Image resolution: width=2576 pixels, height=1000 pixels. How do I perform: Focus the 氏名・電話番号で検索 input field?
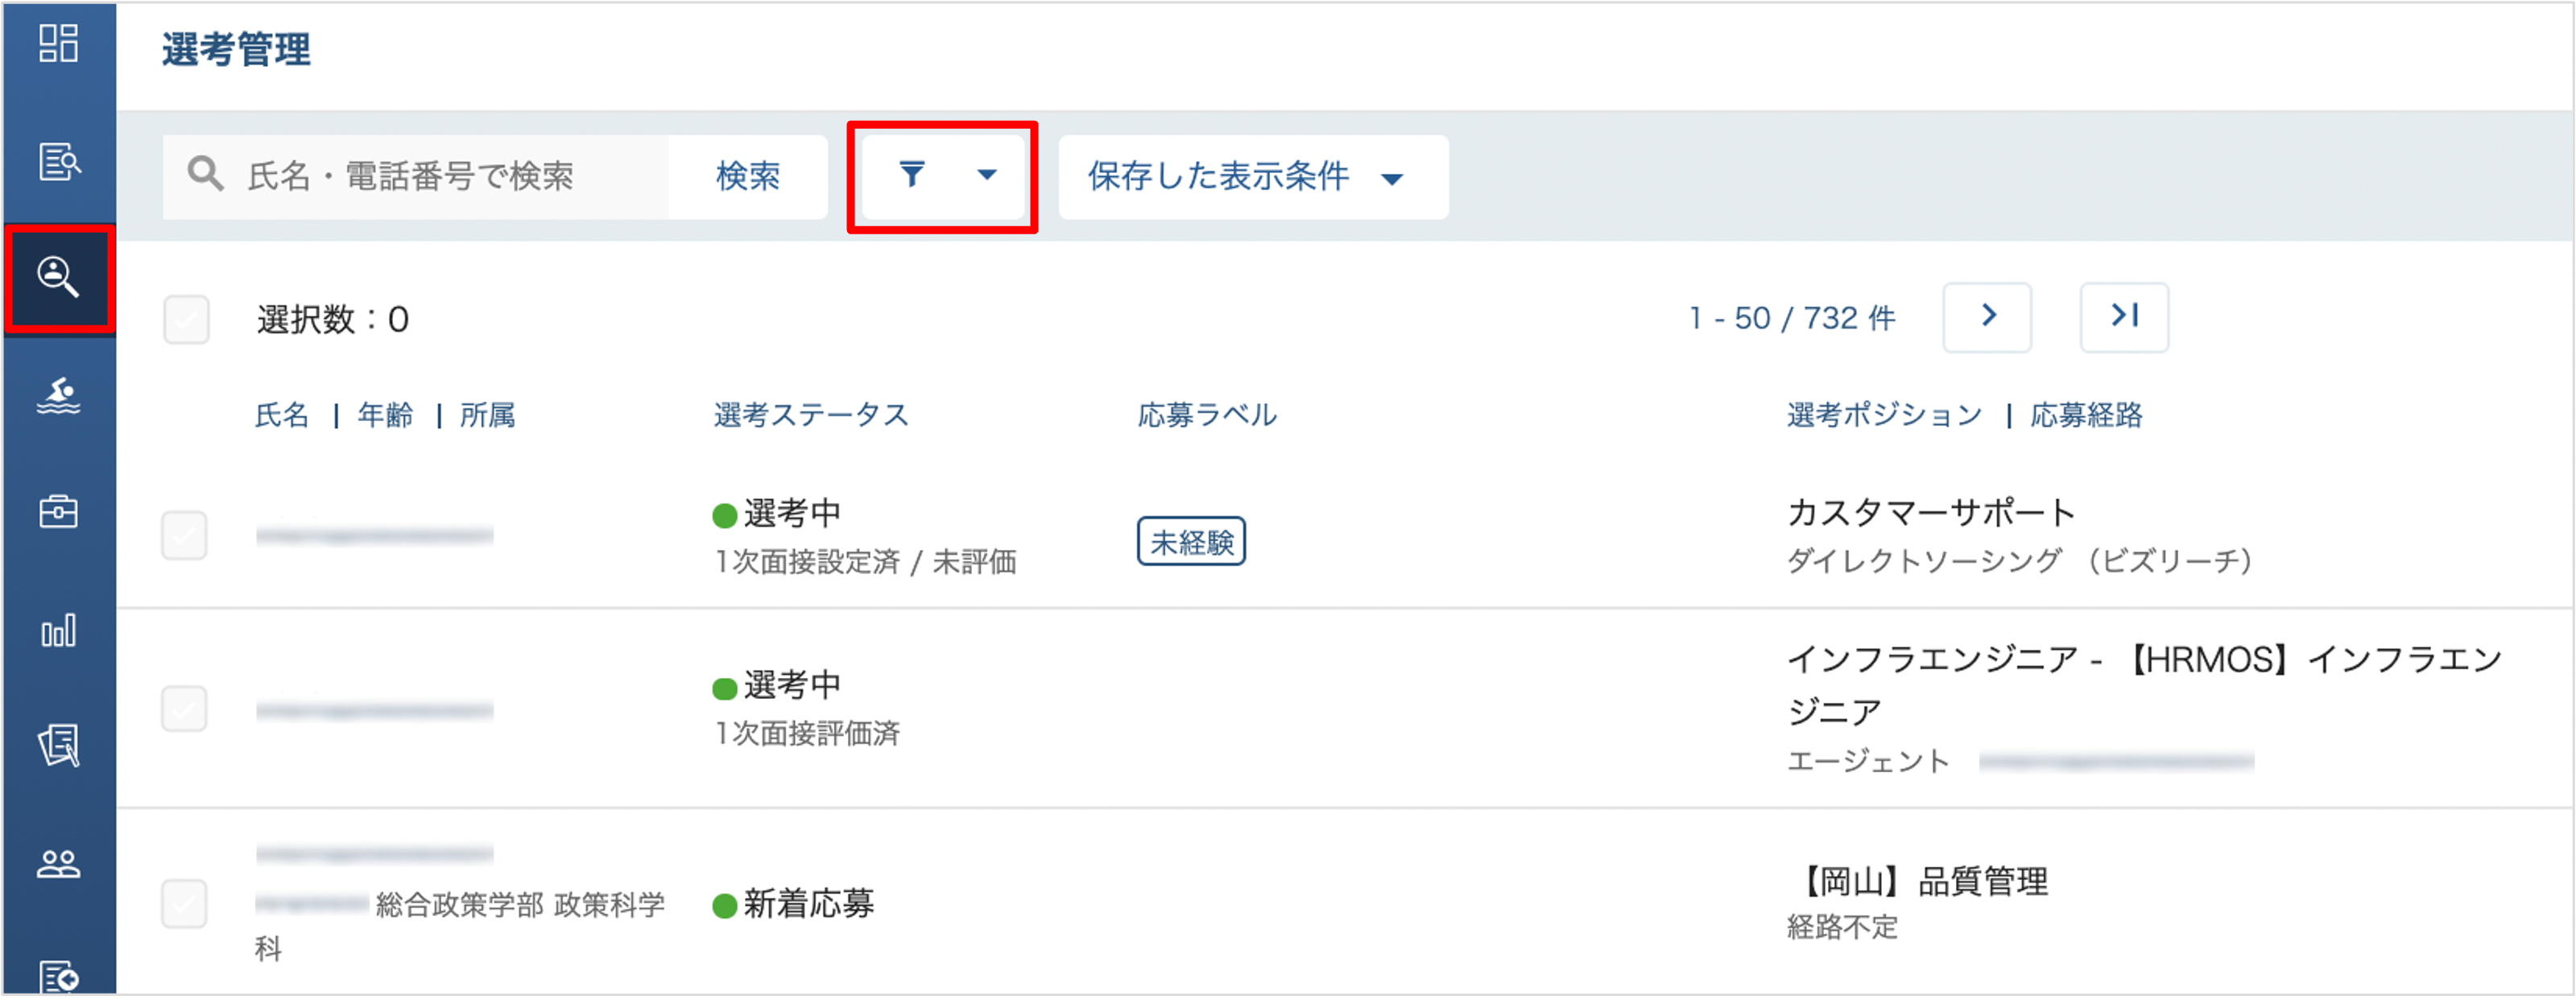click(416, 177)
